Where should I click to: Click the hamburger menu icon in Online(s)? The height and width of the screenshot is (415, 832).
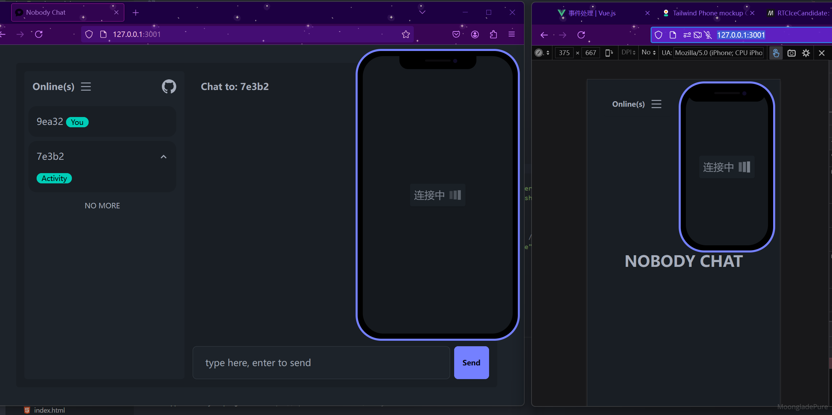[x=86, y=86]
